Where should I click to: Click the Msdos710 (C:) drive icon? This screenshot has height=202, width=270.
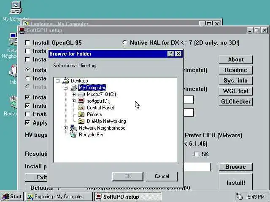[x=81, y=94]
